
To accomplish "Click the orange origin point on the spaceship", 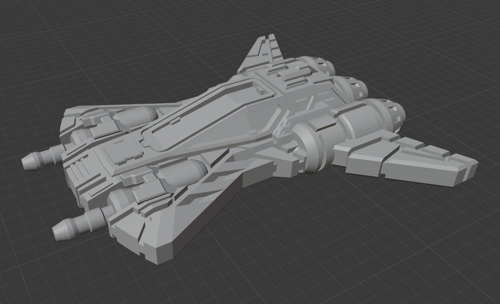I will click(231, 145).
